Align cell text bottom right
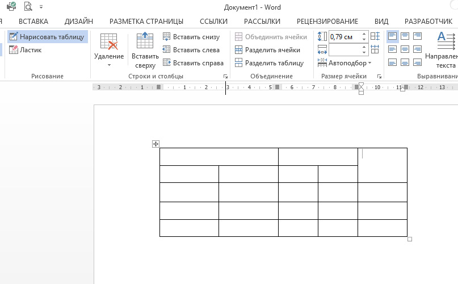 pyautogui.click(x=417, y=62)
